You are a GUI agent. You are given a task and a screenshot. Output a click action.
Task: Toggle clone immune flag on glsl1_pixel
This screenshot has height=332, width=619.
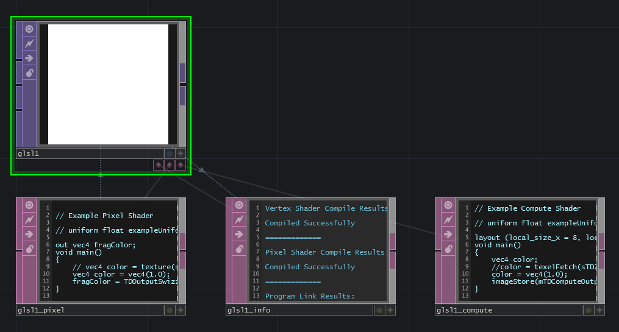point(29,220)
